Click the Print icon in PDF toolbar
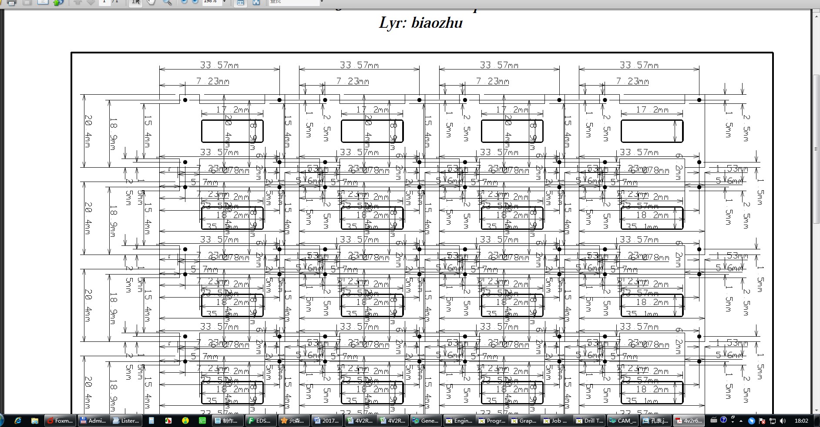Screen dimensions: 820x427 (12, 2)
